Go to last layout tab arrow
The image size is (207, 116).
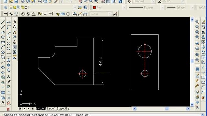(33, 108)
